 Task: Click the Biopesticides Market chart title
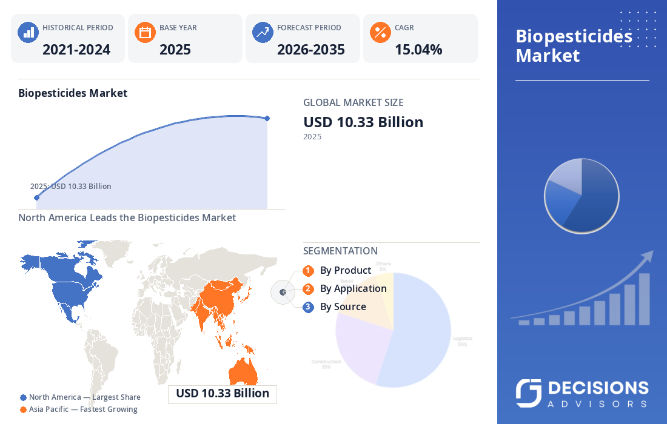coord(73,93)
